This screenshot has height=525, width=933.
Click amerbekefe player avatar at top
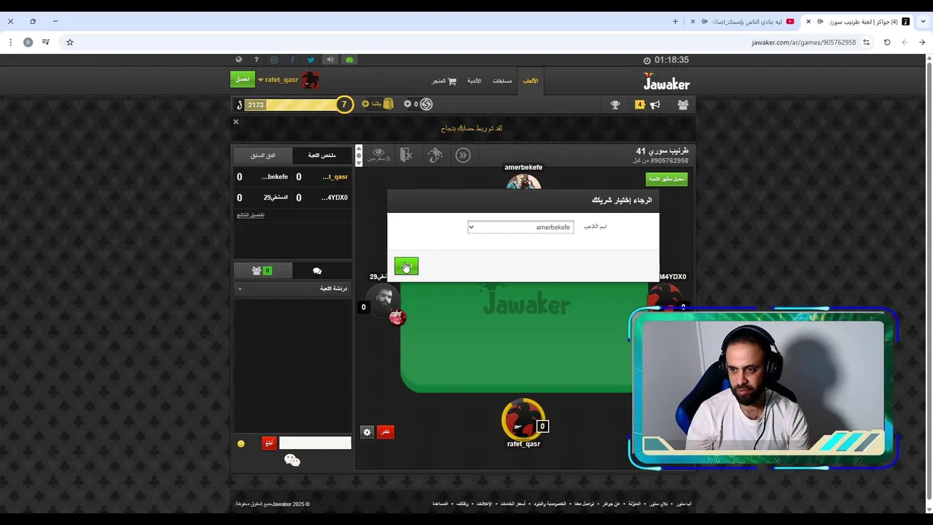[523, 182]
